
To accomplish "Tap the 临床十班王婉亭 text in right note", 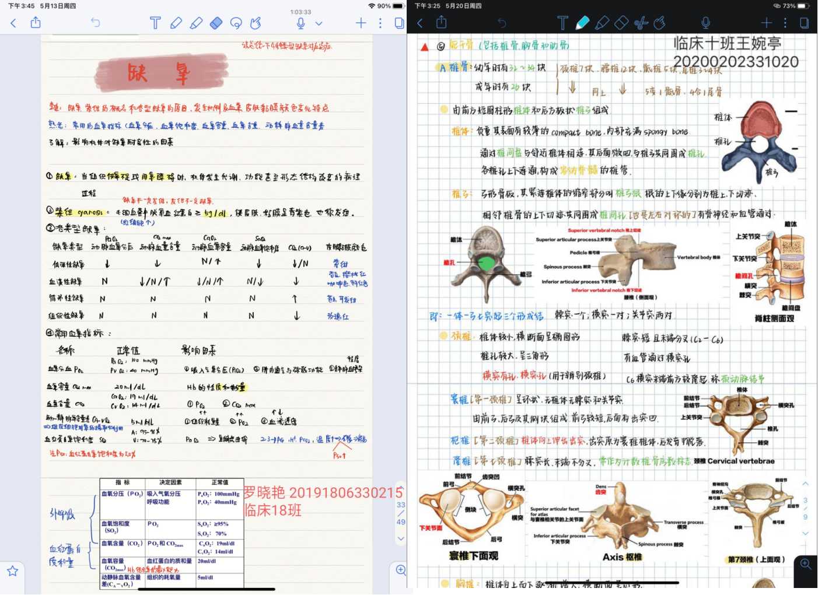I will point(727,43).
